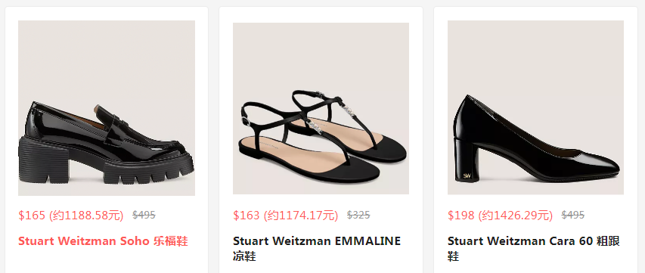Click the Stuart Weitzman Cara 60 粗跟鞋 title
This screenshot has height=273, width=645.
click(x=534, y=249)
